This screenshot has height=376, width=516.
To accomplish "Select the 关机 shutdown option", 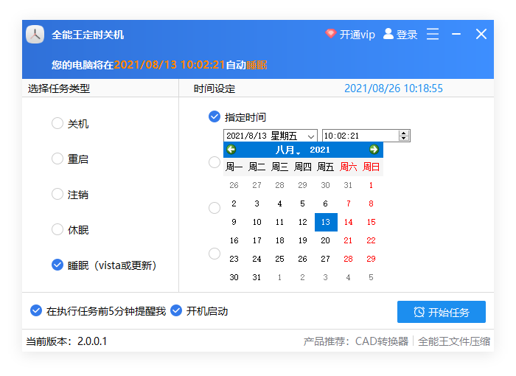I will (57, 123).
